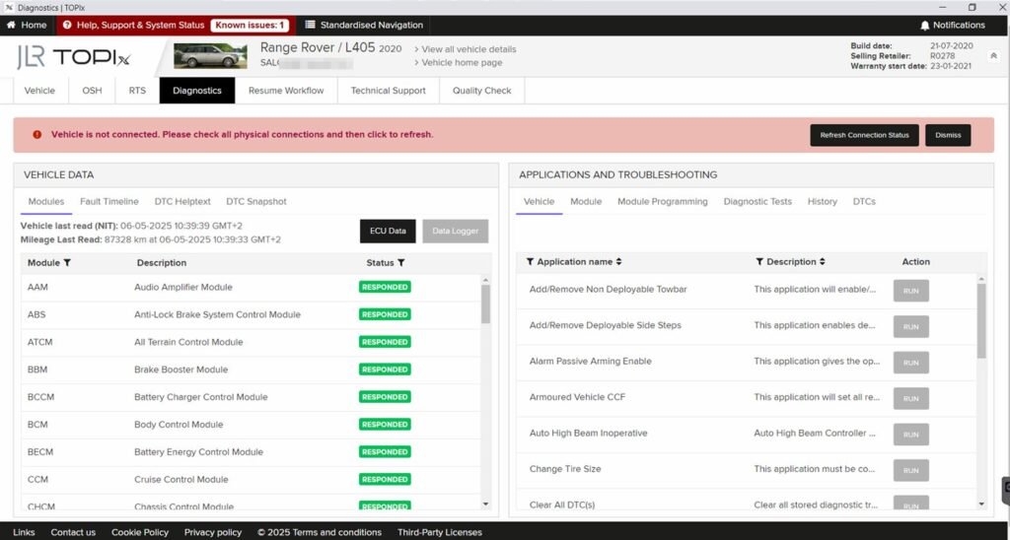The image size is (1010, 540).
Task: Click the Range Rover vehicle thumbnail
Action: tap(210, 56)
